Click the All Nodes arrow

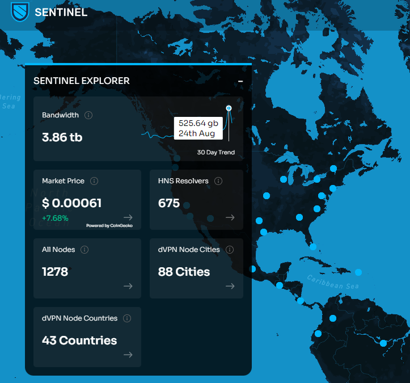(x=128, y=286)
